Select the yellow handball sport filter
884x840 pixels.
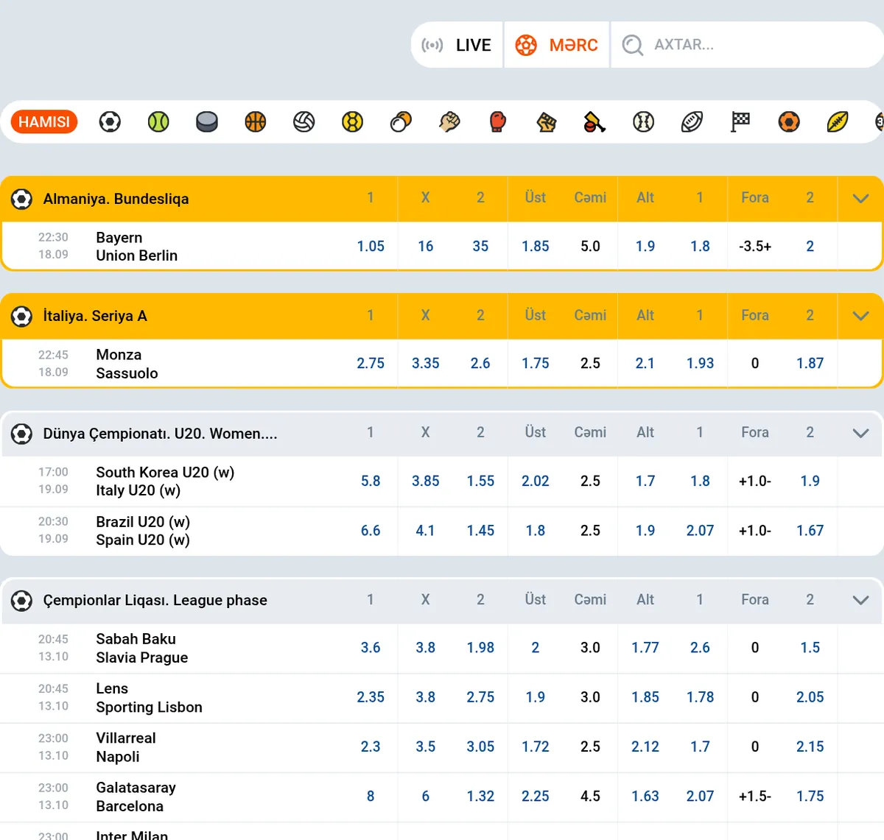point(353,121)
